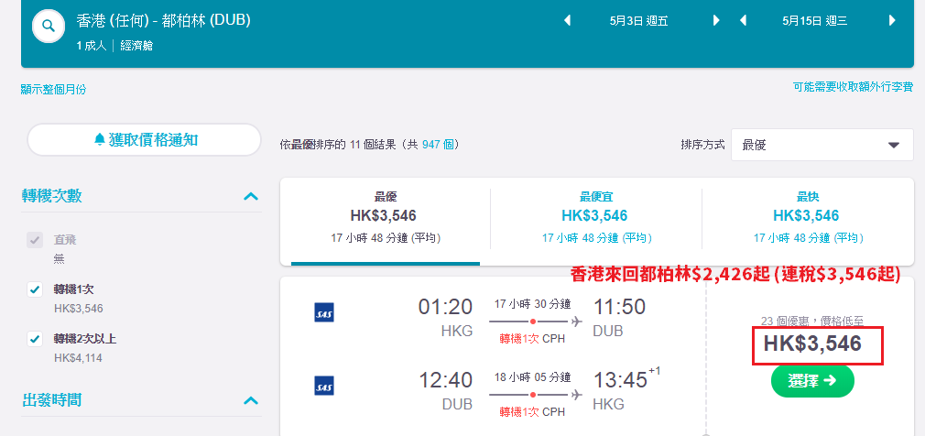Click SAS airline logo on return flight
This screenshot has height=436, width=925.
pos(324,386)
